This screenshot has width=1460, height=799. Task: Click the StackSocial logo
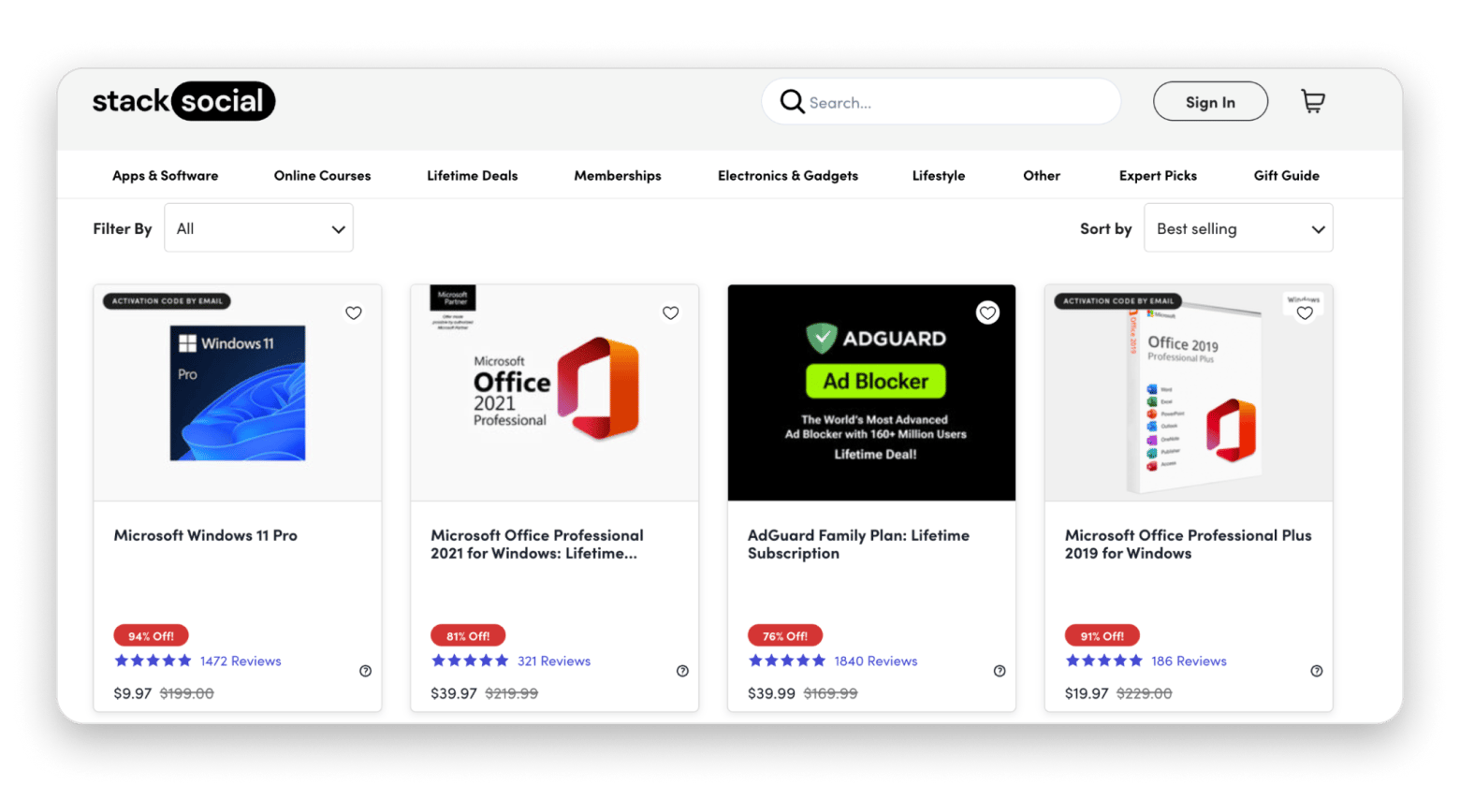(183, 101)
